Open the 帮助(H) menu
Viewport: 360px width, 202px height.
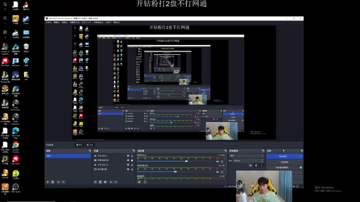(117, 22)
